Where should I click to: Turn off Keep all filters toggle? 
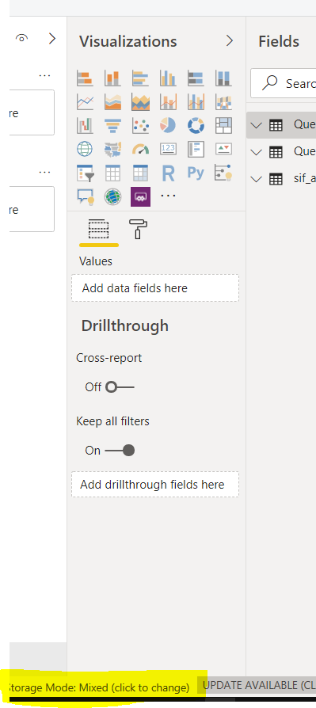tap(120, 450)
